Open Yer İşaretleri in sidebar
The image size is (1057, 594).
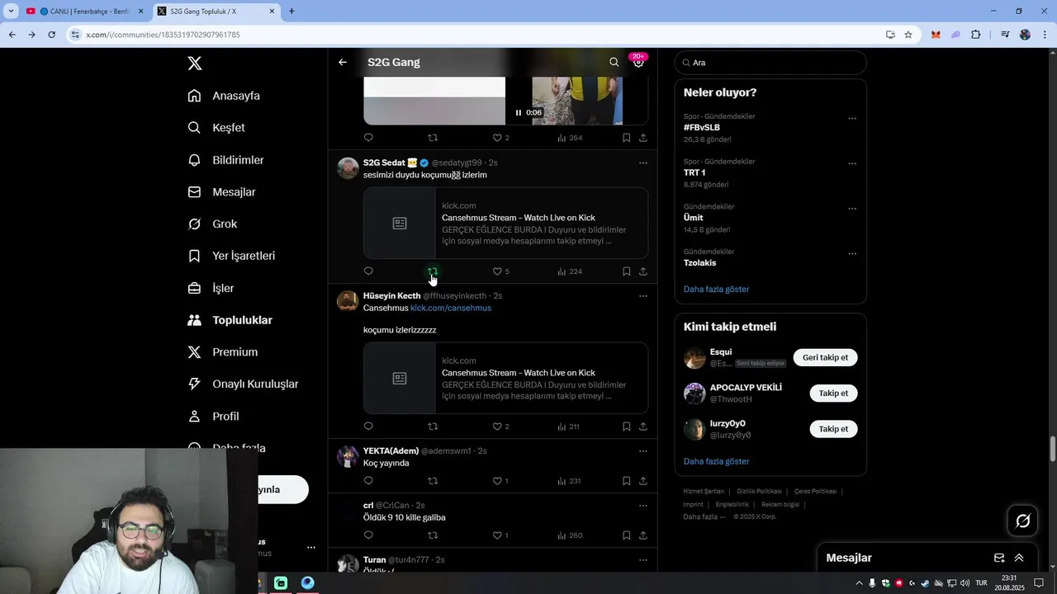231,256
